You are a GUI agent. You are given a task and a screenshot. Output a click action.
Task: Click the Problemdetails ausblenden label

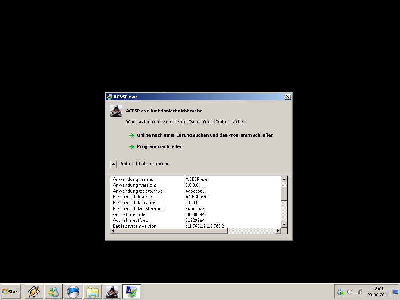145,164
